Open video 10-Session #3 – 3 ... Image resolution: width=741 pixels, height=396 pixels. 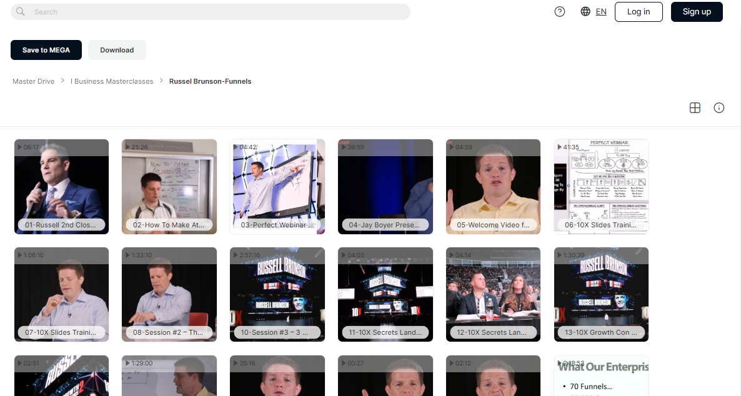point(277,294)
